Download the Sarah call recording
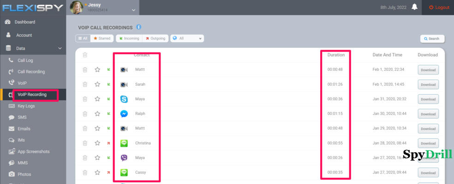 coord(428,85)
